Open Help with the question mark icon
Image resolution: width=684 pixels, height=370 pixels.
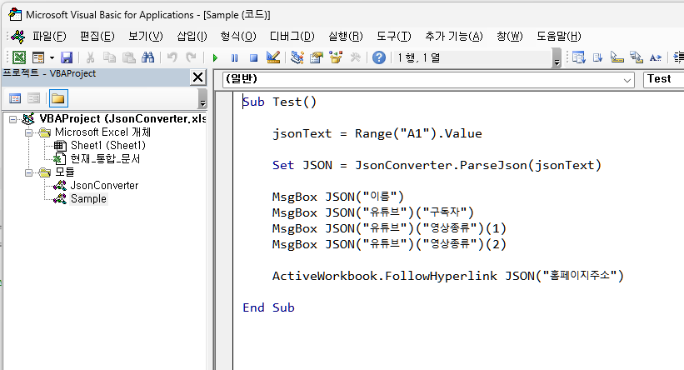(379, 57)
